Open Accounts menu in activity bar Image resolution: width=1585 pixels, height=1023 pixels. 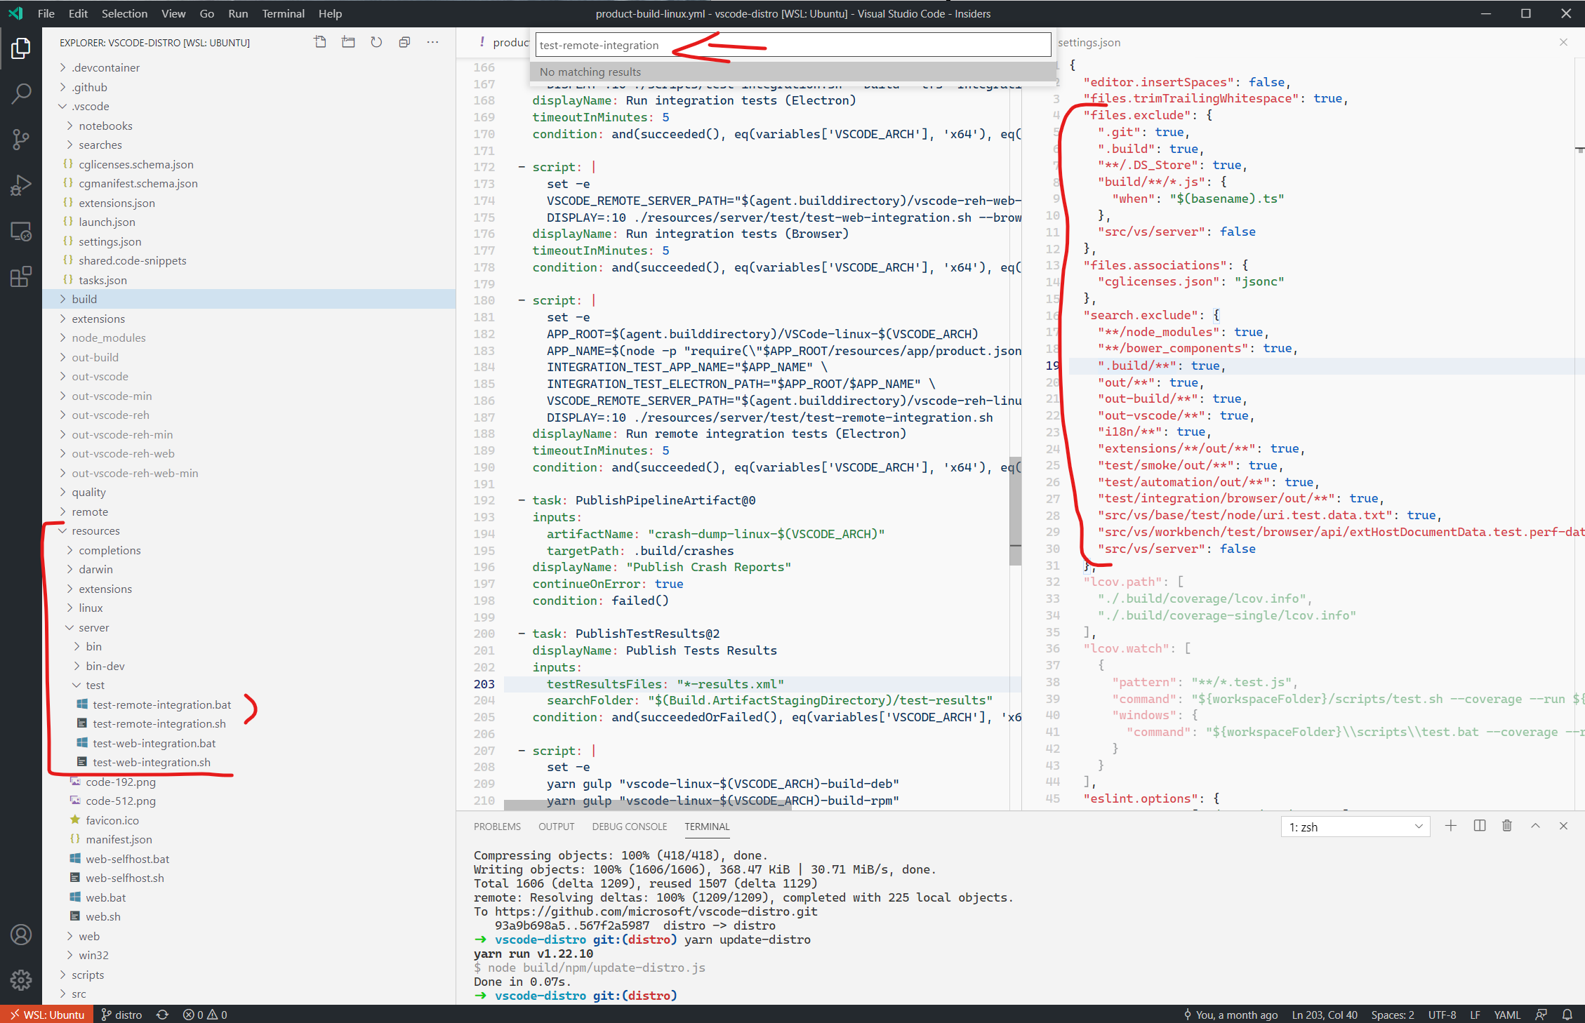pyautogui.click(x=21, y=935)
